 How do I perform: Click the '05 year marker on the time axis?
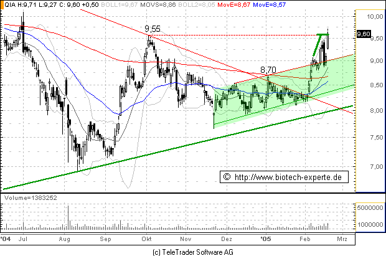[266, 239]
